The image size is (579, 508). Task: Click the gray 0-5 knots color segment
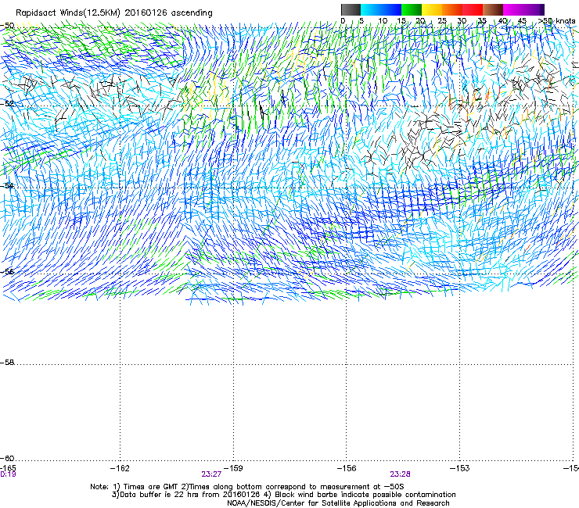point(351,9)
